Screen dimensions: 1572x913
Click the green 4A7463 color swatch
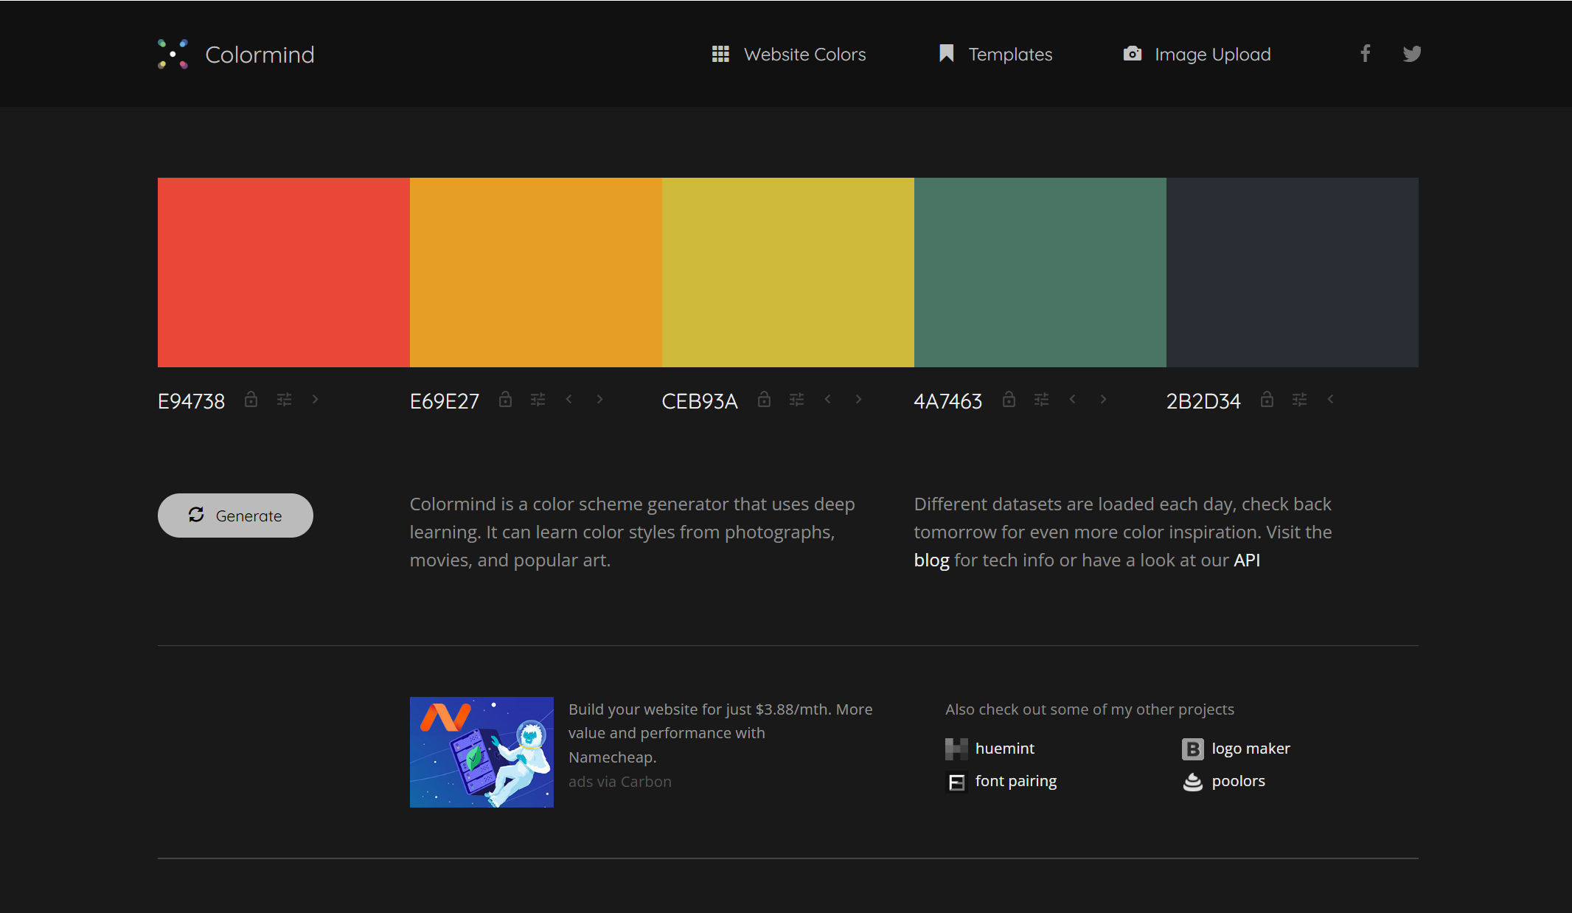pos(1040,272)
